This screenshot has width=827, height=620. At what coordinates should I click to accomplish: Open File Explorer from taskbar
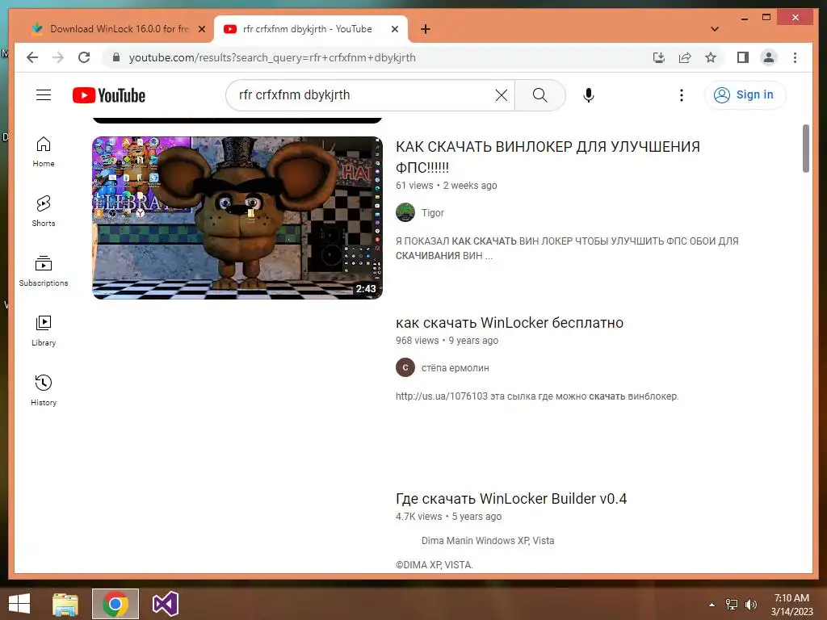tap(65, 604)
